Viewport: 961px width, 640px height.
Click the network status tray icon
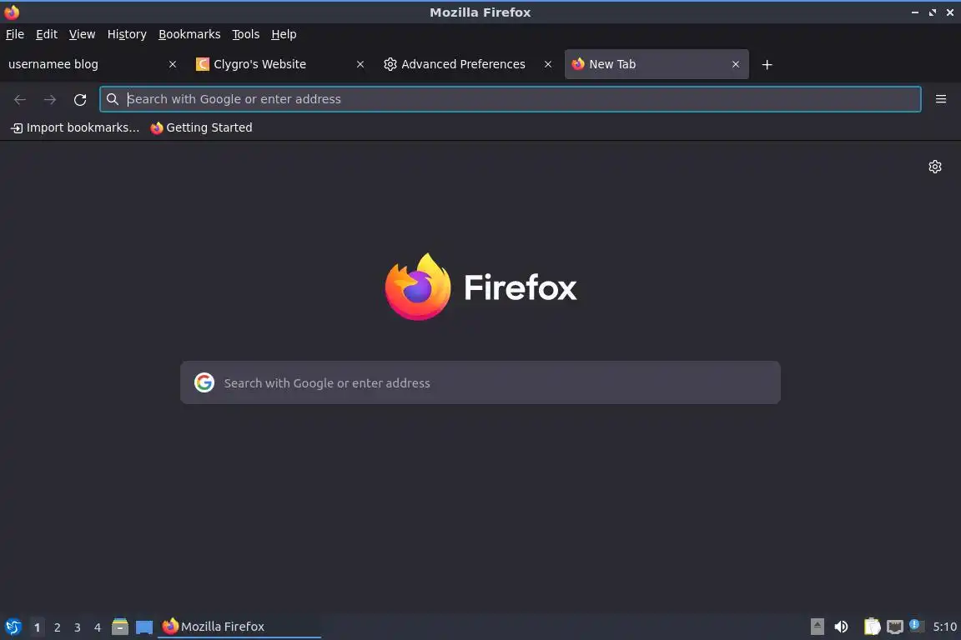tap(895, 627)
